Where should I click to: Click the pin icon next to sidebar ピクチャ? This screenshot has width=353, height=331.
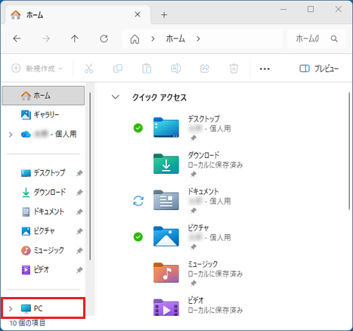(x=79, y=231)
